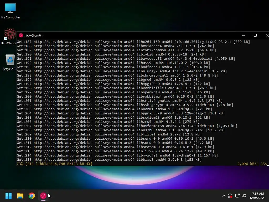
Task: Click the Get:198 libvorbisfile3 line
Action: point(116,88)
